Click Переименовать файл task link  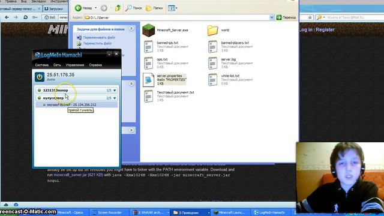(x=99, y=37)
